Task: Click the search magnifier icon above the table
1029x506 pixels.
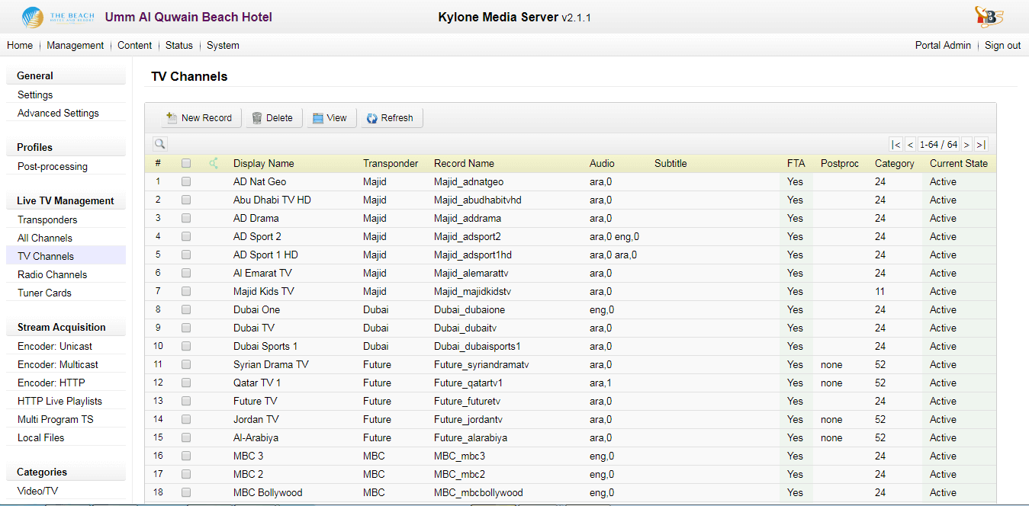Action: [x=159, y=143]
